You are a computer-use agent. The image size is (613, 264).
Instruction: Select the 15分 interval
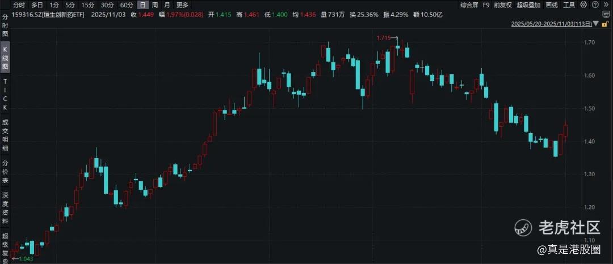[x=87, y=5]
